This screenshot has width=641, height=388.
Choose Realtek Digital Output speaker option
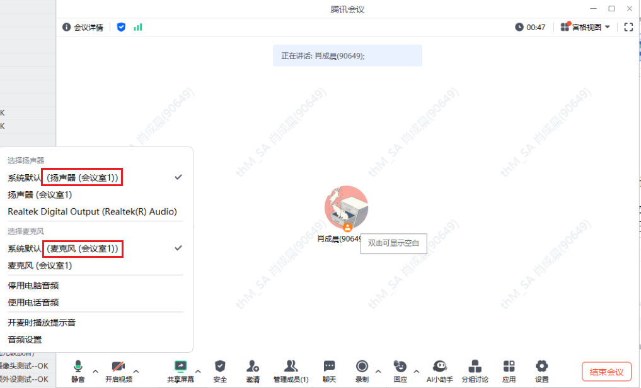(x=92, y=212)
